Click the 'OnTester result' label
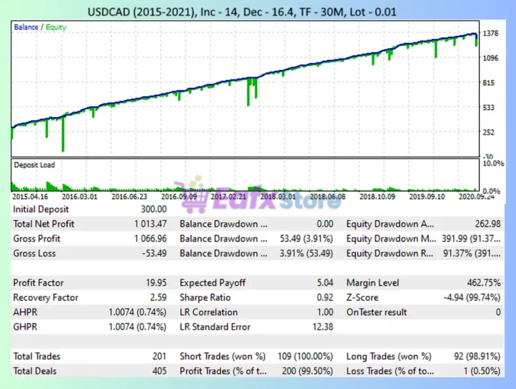Image resolution: width=516 pixels, height=389 pixels. [377, 312]
